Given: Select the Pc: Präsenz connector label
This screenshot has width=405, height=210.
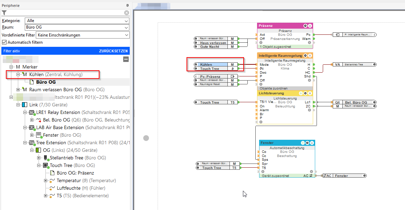Looking at the screenshot, I should click(210, 76).
